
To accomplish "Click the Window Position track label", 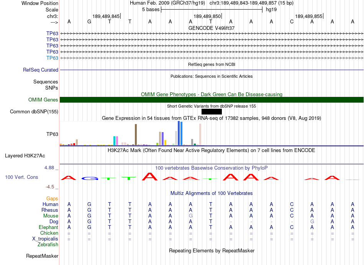I will click(40, 3).
